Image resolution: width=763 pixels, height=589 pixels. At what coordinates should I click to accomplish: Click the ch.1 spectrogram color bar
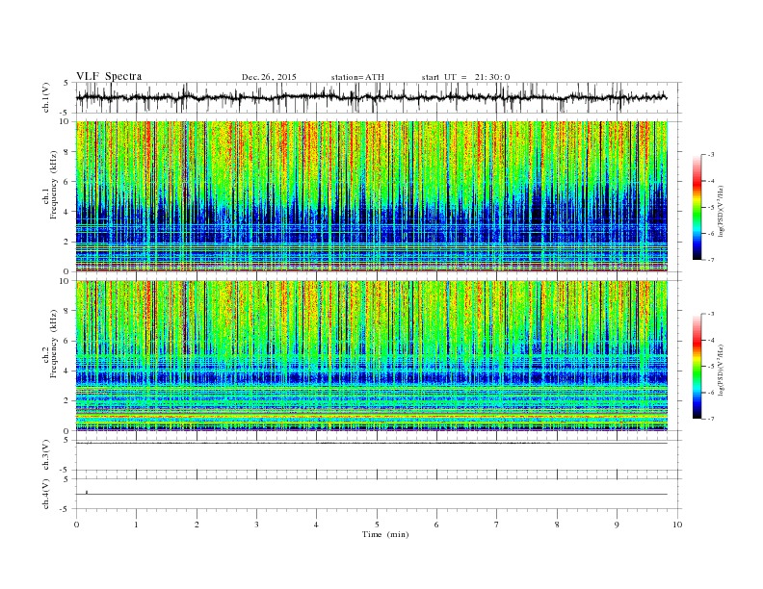[x=697, y=207]
